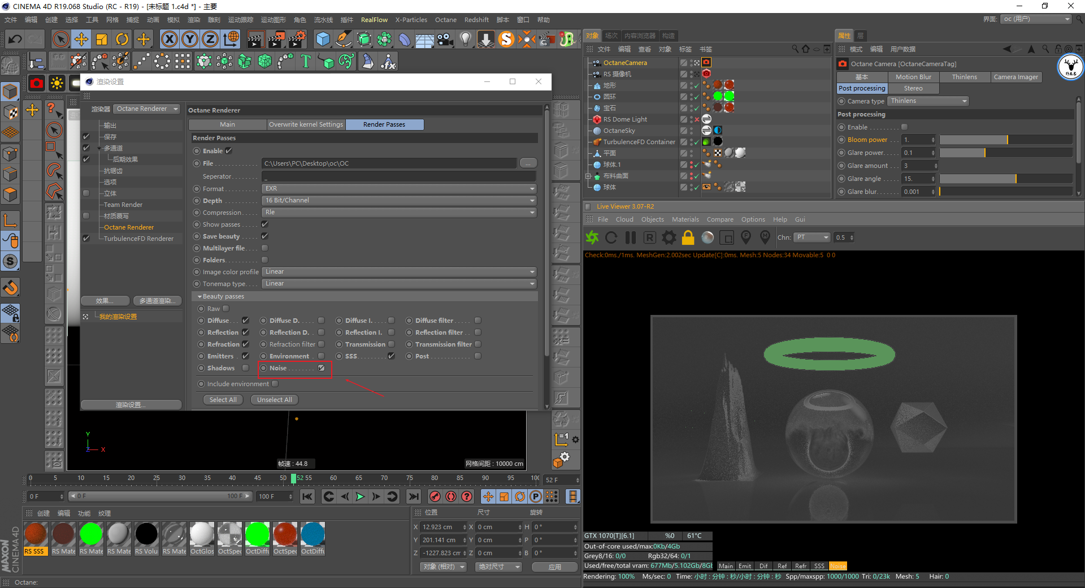Click the Unselect All button
Image resolution: width=1085 pixels, height=588 pixels.
tap(275, 400)
